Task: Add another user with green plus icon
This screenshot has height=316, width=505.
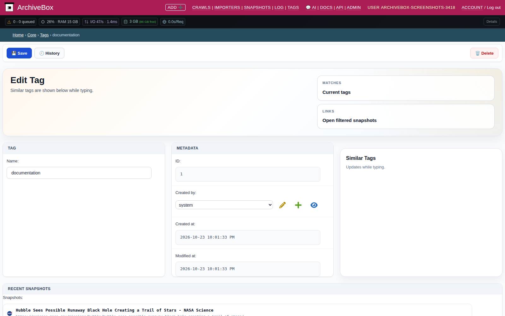Action: point(298,205)
